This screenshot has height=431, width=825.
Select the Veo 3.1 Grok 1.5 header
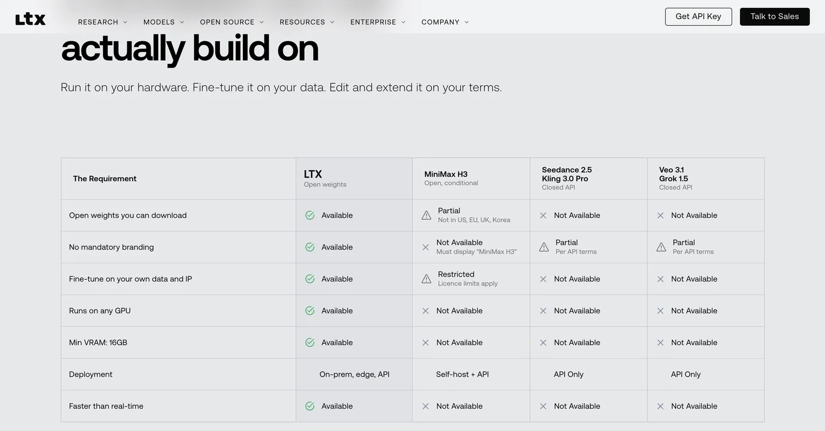pos(706,179)
